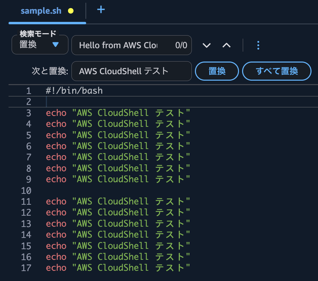This screenshot has height=281, width=318.
Task: Place cursor on empty line 2
Action: [x=163, y=102]
